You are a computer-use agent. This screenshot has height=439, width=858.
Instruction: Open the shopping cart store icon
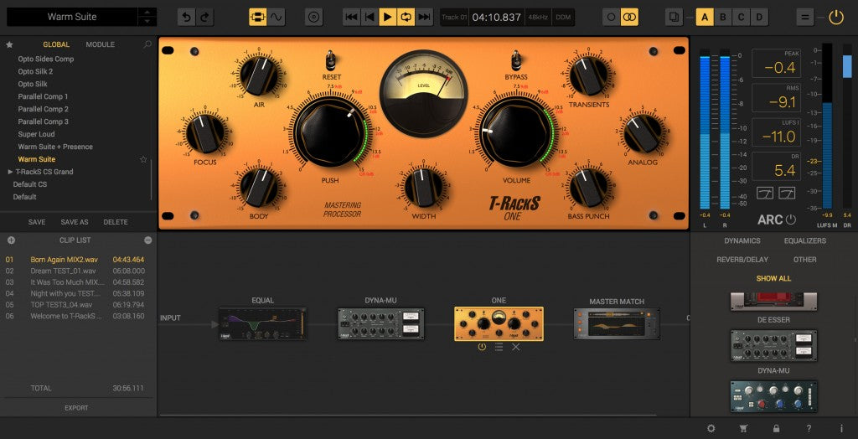pyautogui.click(x=743, y=428)
